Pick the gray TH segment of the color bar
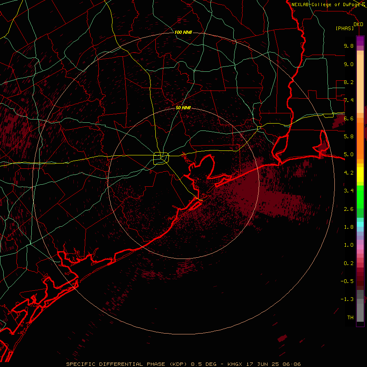This screenshot has height=367, width=367. click(360, 312)
